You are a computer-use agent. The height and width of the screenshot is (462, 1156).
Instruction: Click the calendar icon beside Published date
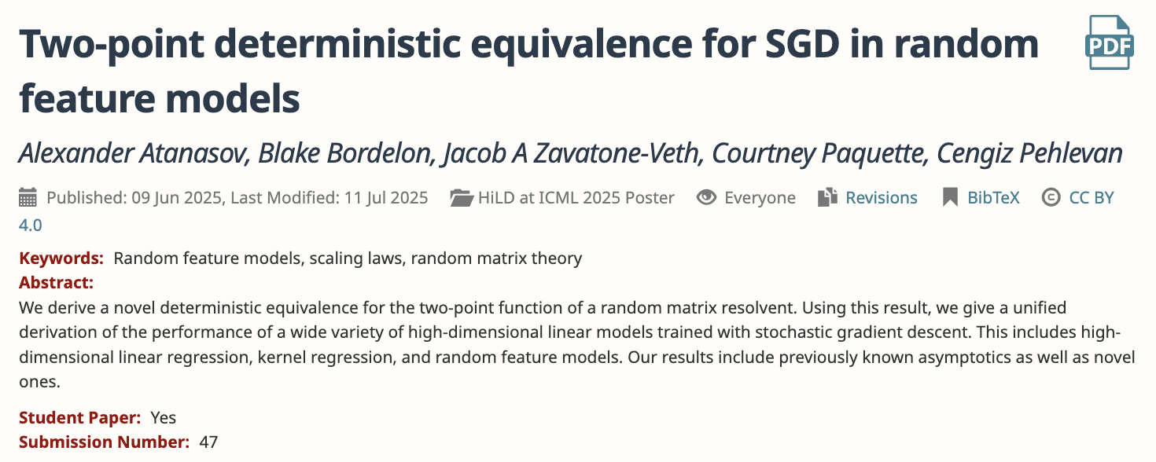point(28,197)
